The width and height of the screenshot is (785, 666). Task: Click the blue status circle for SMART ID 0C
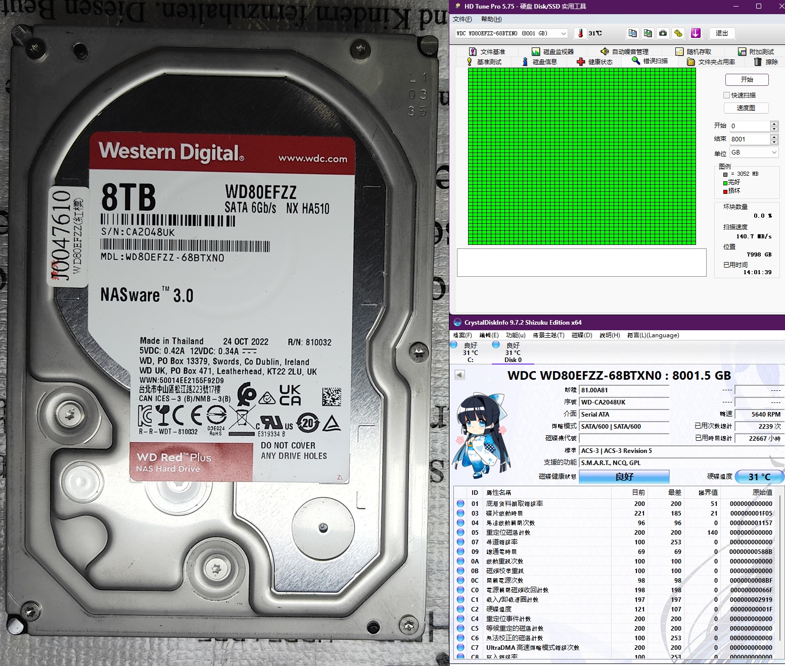460,580
